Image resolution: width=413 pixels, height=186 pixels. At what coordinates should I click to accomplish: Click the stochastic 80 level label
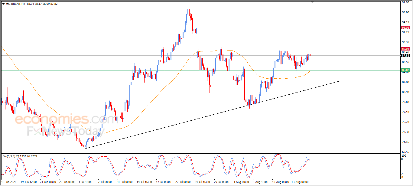(403, 159)
